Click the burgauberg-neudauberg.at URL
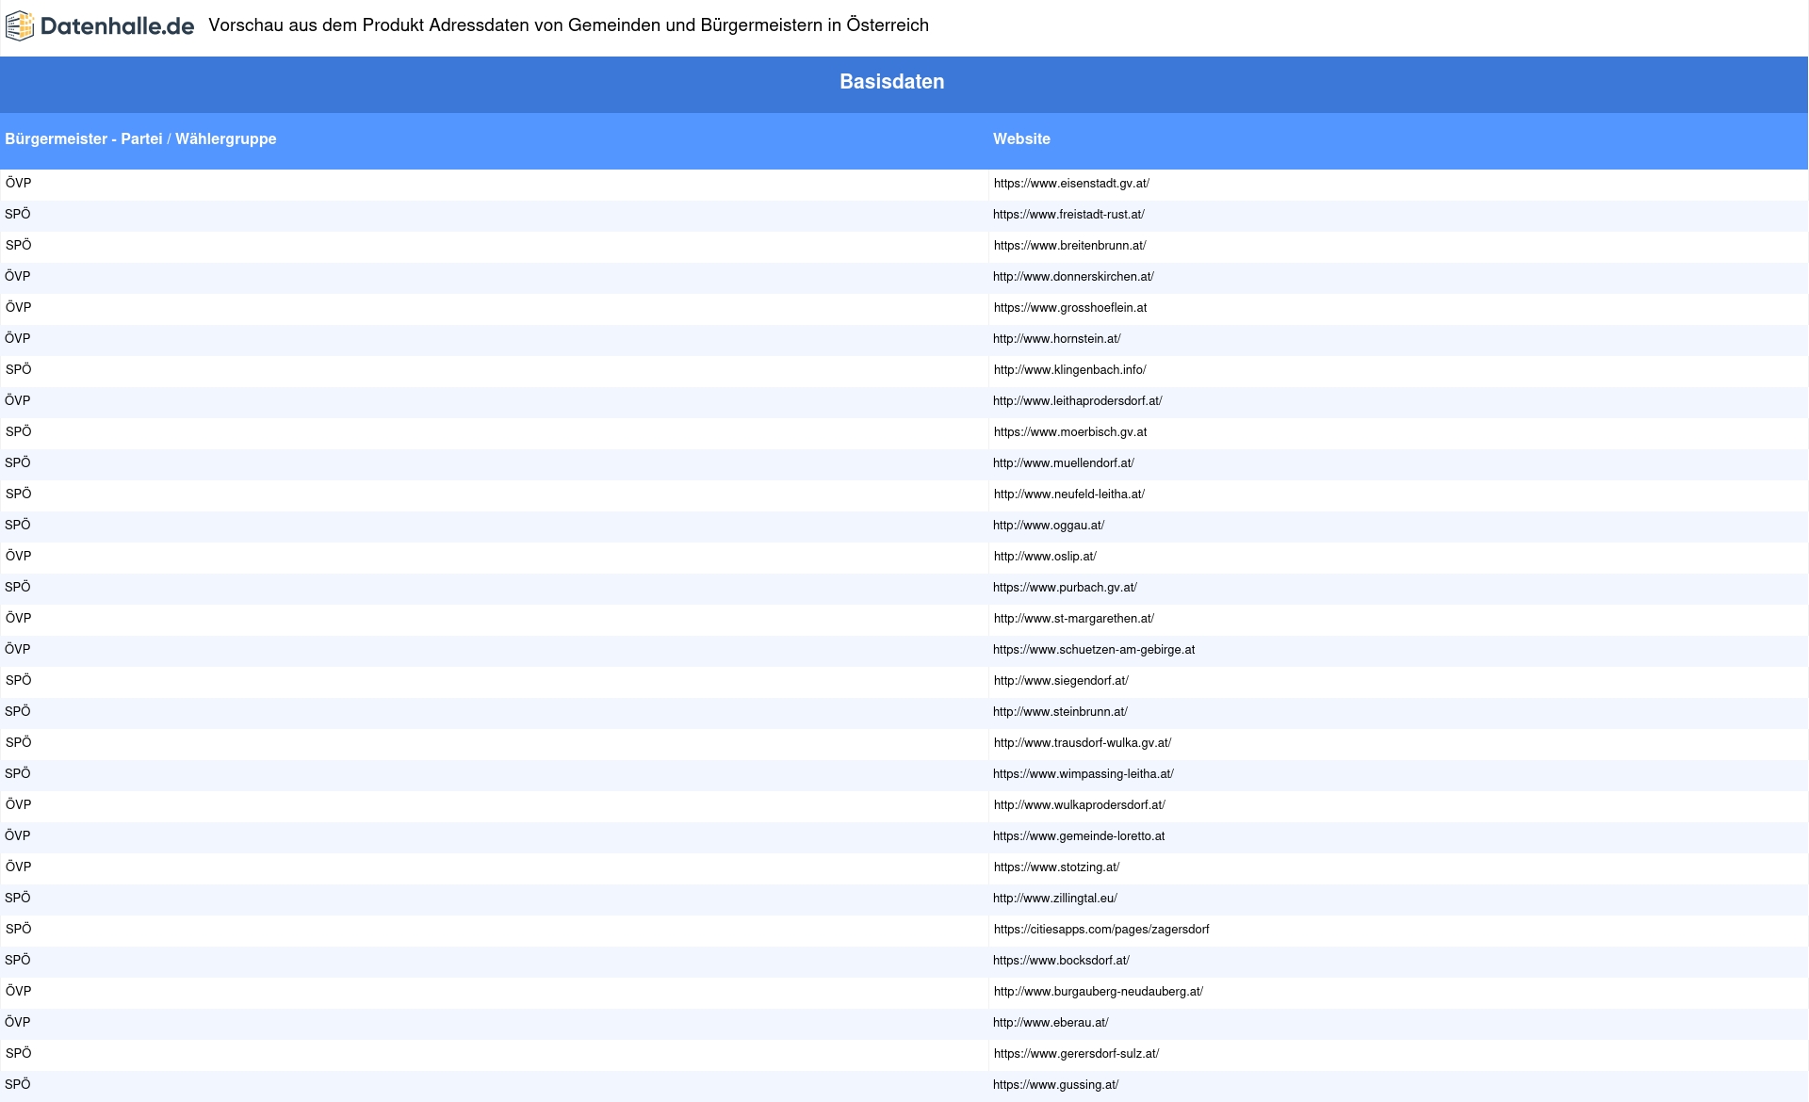Screen dimensions: 1809x1102 pos(1098,992)
